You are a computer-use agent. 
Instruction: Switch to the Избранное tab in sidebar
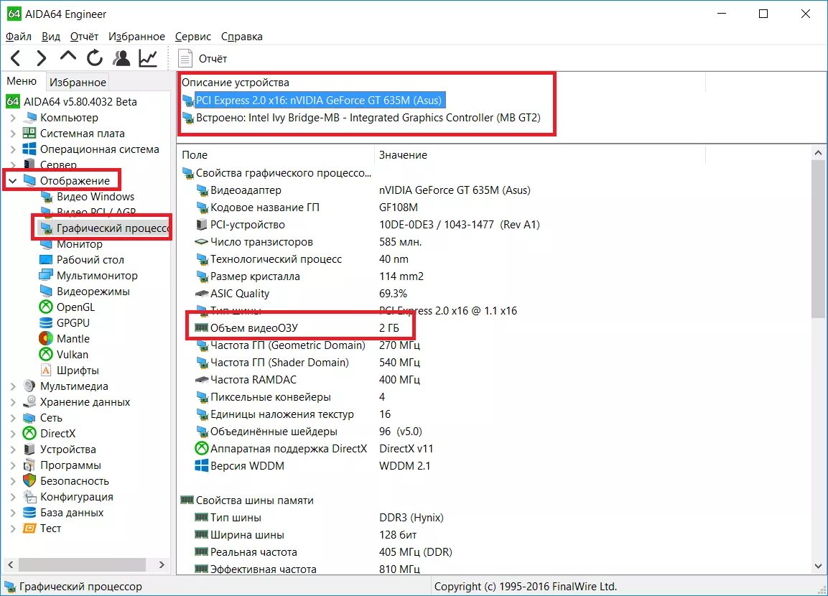tap(78, 83)
